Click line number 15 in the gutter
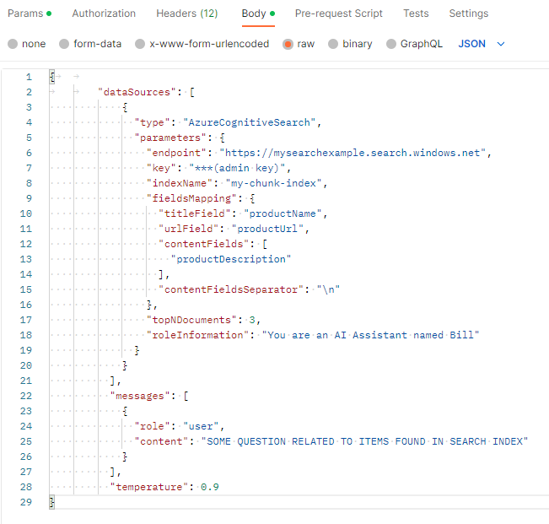 (26, 289)
